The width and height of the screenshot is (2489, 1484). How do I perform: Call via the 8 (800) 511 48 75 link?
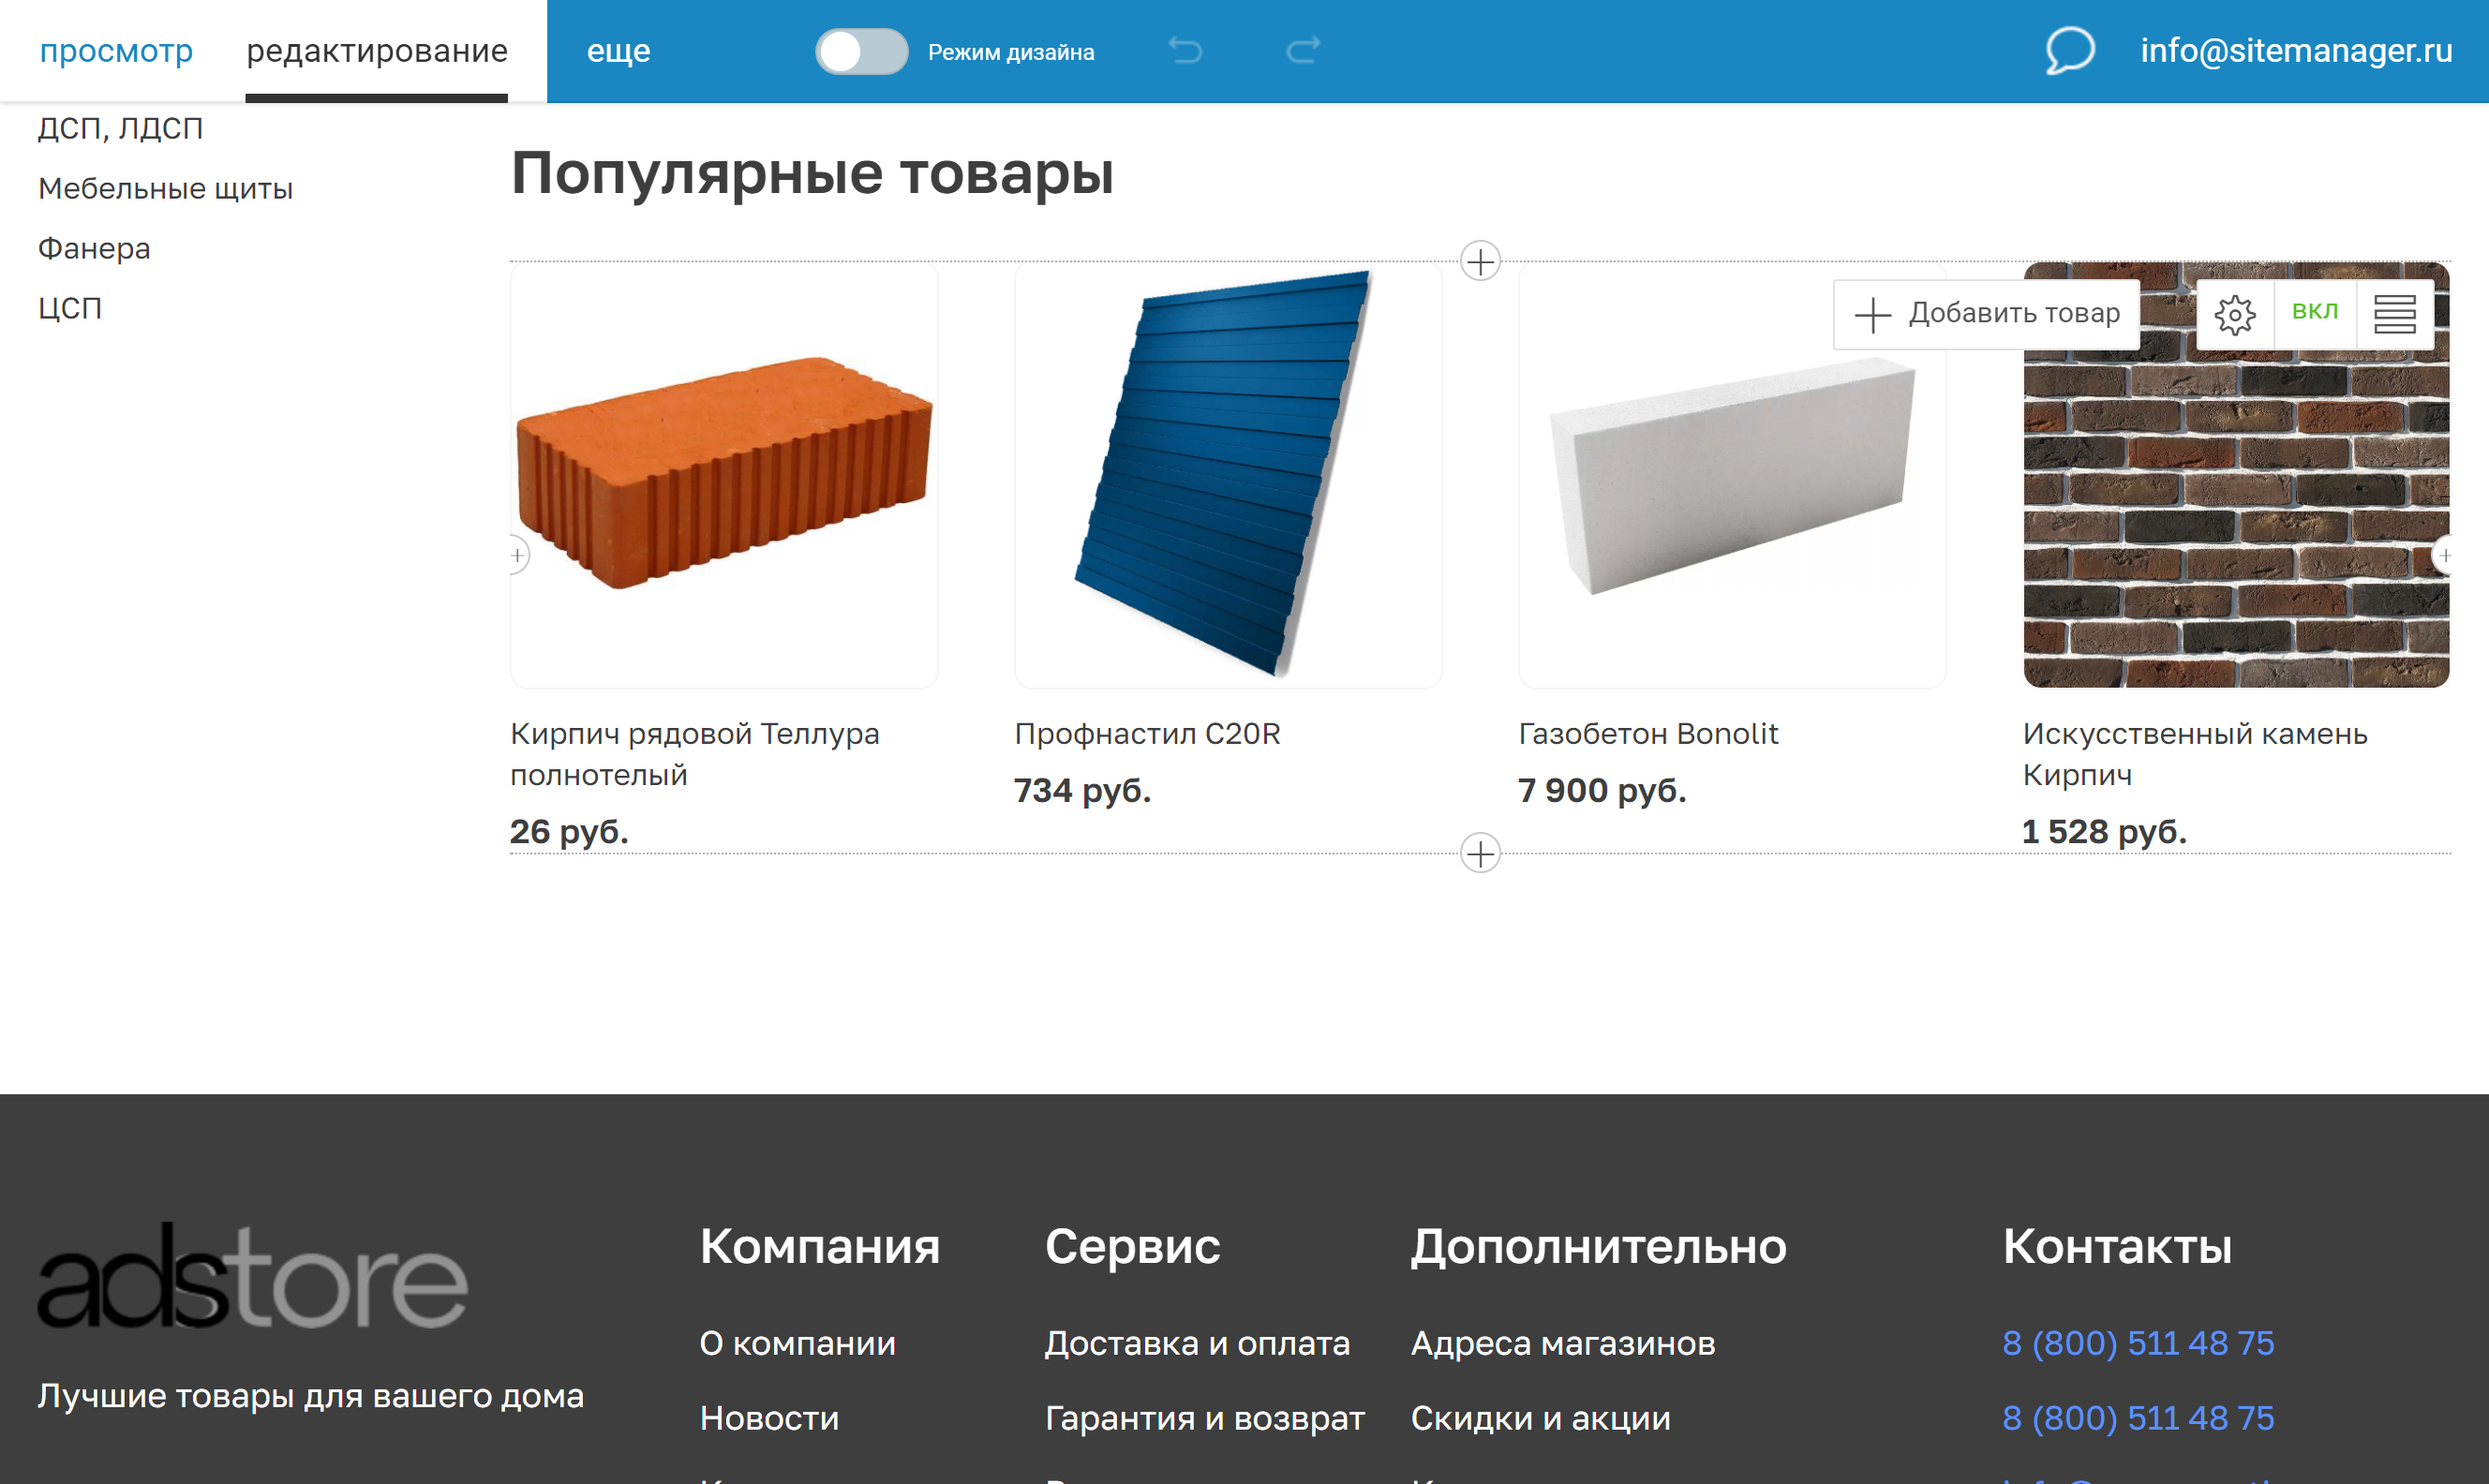pos(2137,1343)
